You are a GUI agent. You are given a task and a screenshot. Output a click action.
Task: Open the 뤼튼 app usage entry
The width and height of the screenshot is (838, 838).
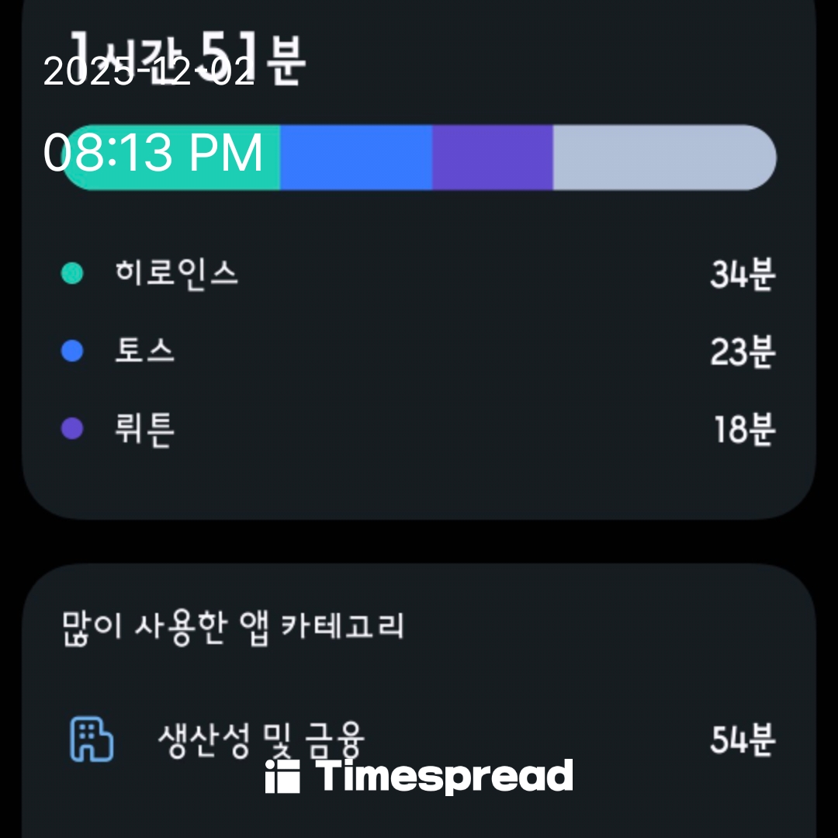[x=145, y=429]
